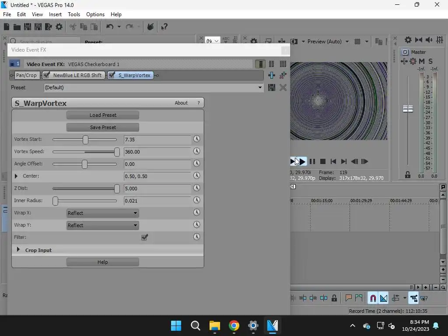Click the Vortex Speed 360.00 field
The image size is (448, 336).
click(157, 152)
